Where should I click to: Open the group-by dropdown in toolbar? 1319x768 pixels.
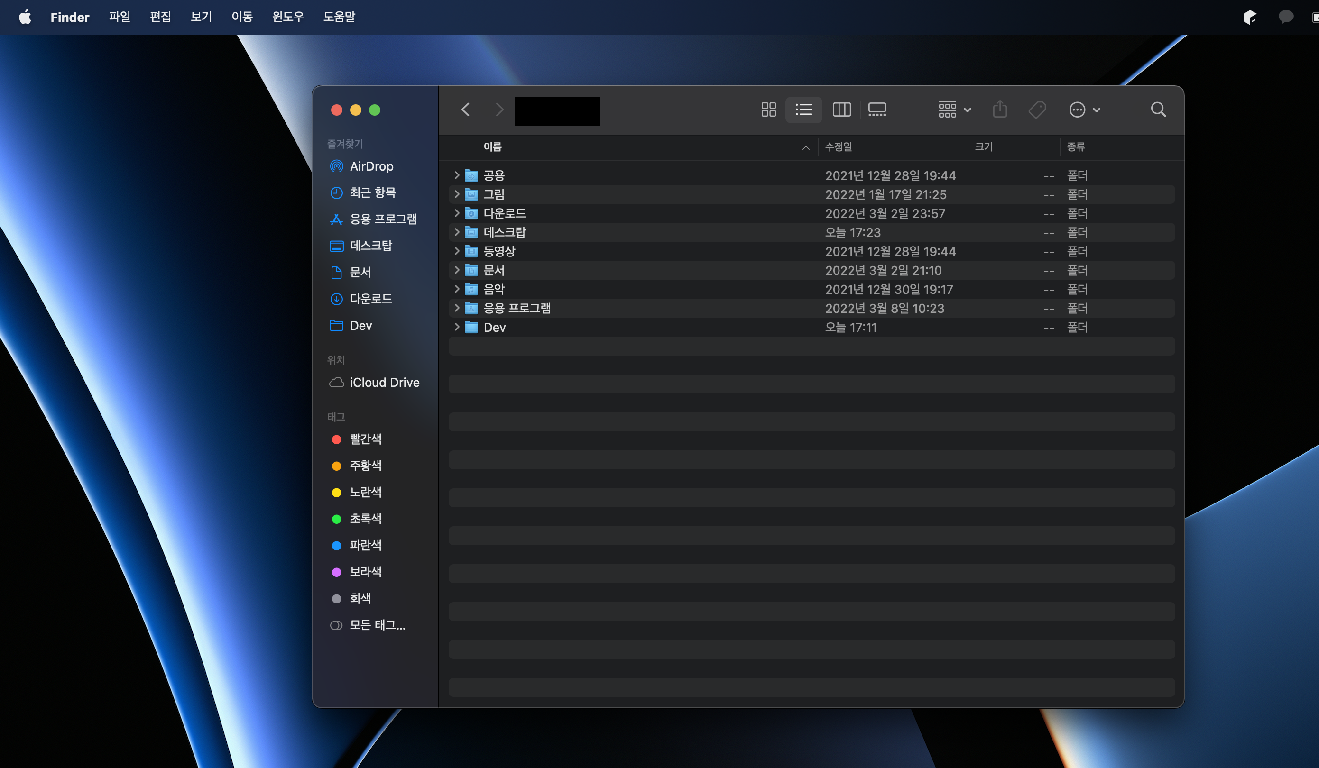tap(954, 110)
